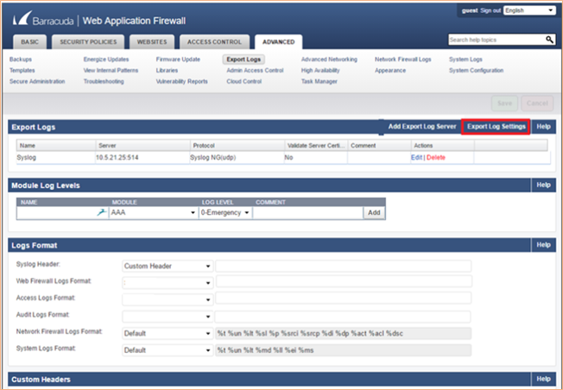The width and height of the screenshot is (563, 390).
Task: Click the Cancel button
Action: [x=537, y=104]
